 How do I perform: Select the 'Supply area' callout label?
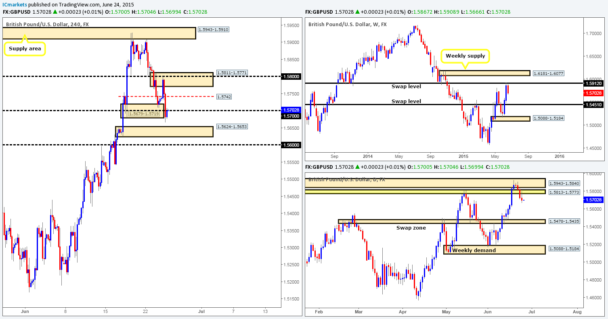(x=25, y=50)
